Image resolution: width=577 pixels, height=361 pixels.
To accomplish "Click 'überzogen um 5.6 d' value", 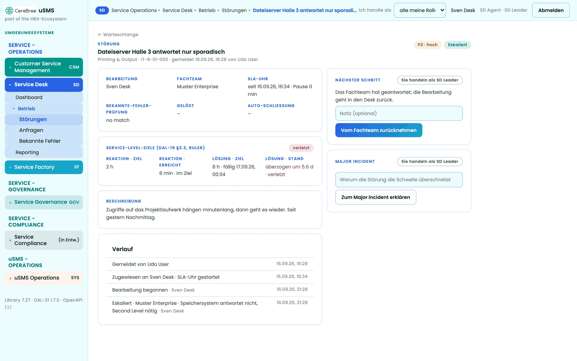I will click(x=289, y=167).
